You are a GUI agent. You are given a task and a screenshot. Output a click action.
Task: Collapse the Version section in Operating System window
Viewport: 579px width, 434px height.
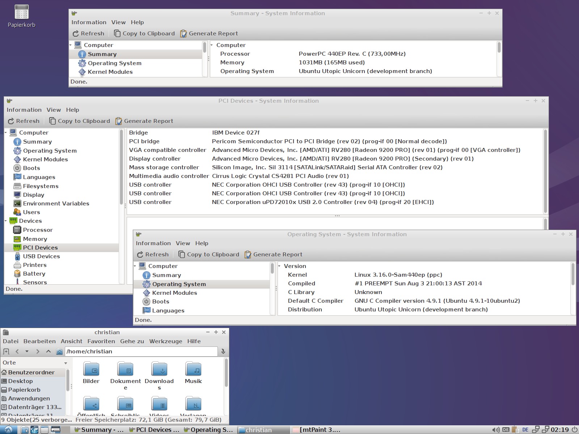(280, 266)
